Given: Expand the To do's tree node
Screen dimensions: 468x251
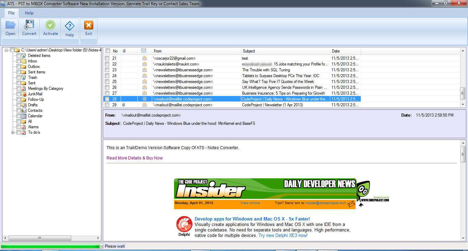Looking at the screenshot, I should (13, 132).
